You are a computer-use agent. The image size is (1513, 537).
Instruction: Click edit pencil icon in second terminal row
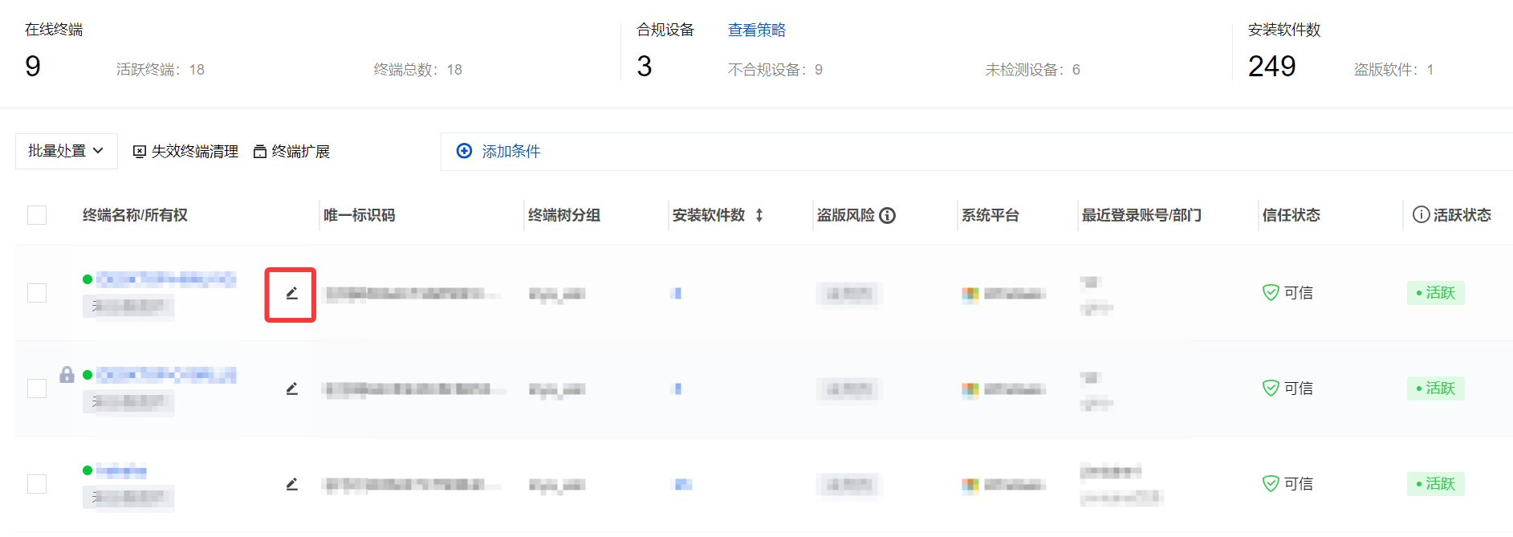pyautogui.click(x=291, y=389)
